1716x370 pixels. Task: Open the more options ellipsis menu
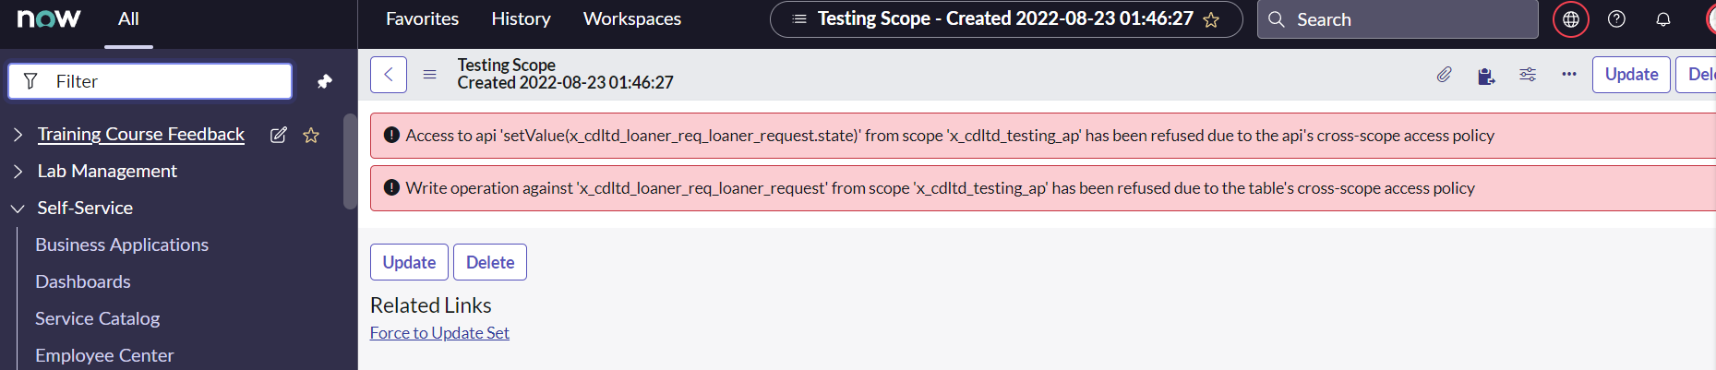[x=1568, y=75]
